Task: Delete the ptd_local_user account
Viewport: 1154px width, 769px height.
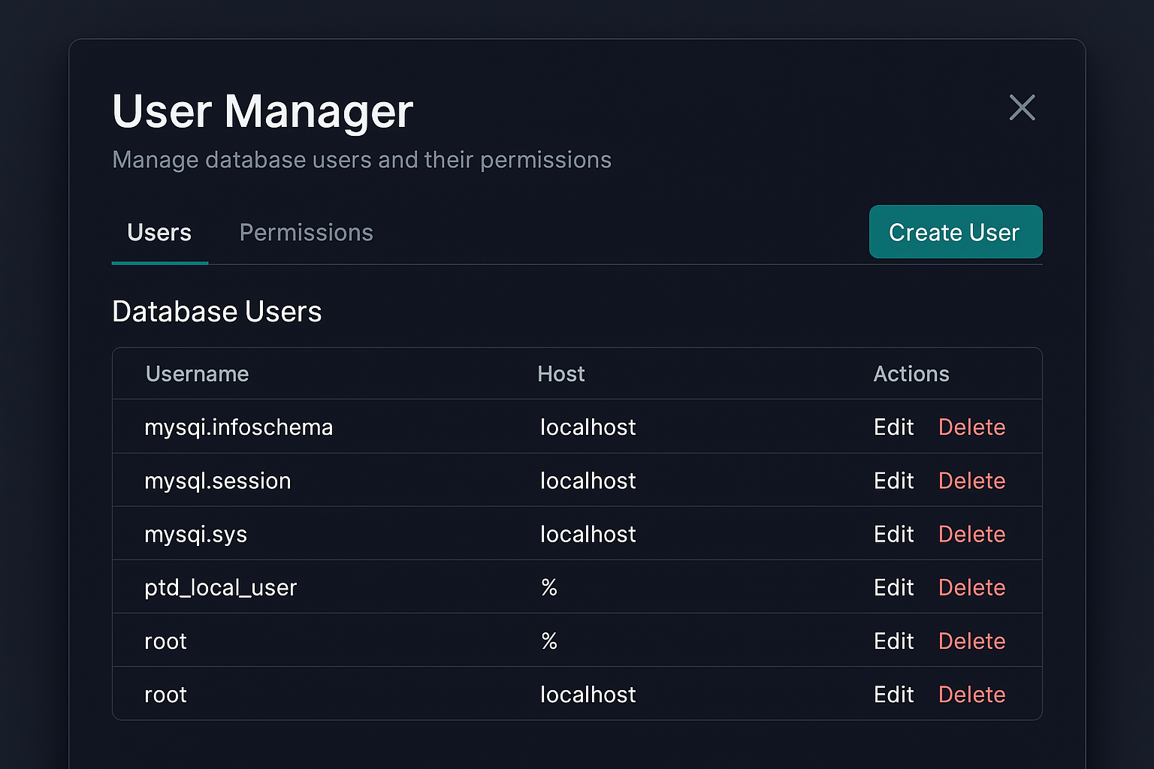Action: pos(971,587)
